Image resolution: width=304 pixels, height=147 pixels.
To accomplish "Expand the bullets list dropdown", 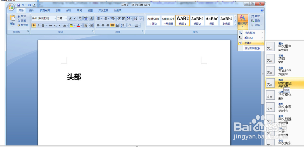I will click(102, 19).
